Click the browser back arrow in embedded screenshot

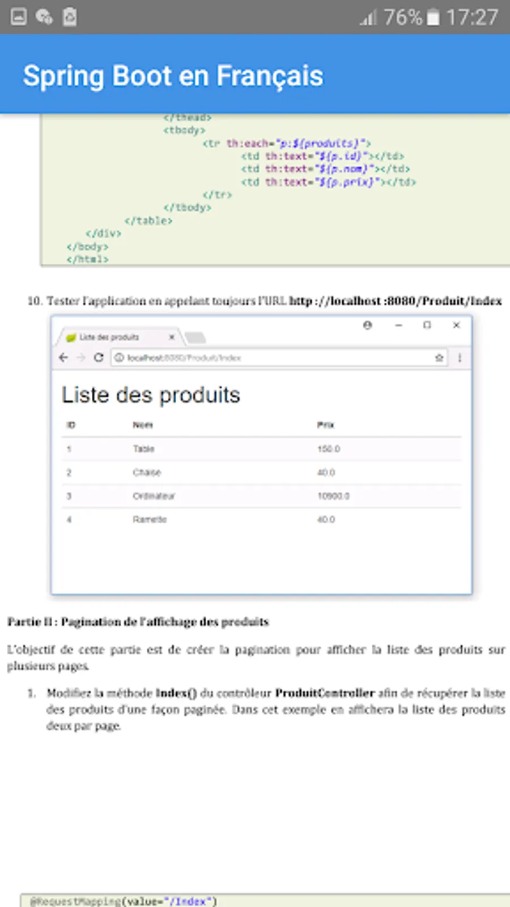(x=63, y=358)
